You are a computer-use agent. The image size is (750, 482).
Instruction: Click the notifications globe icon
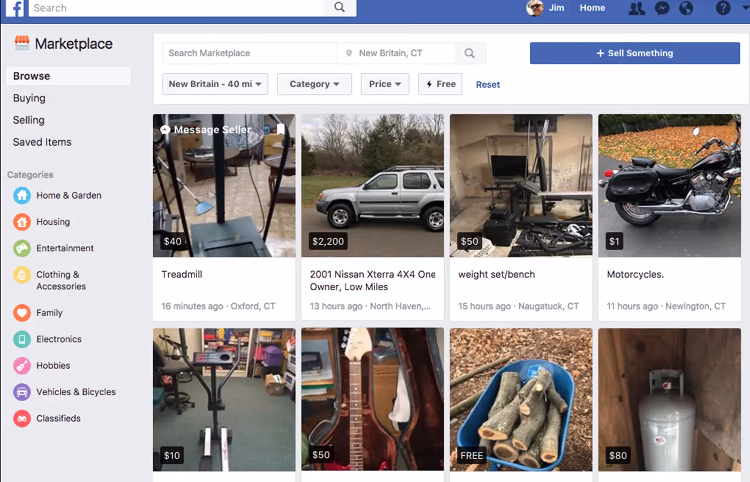coord(686,8)
